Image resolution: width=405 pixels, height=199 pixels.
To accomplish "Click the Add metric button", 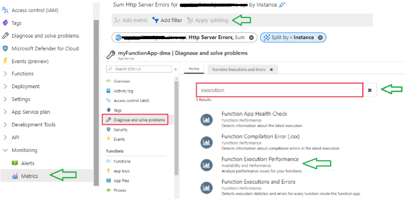I will (x=131, y=20).
